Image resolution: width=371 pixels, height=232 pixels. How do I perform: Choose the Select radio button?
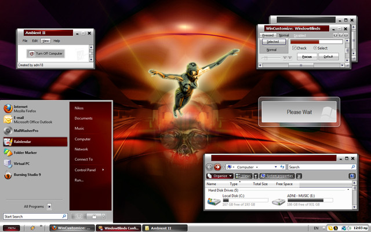(x=315, y=48)
